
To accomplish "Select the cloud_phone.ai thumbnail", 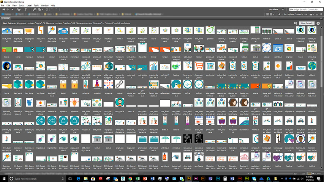I will pos(7,31).
